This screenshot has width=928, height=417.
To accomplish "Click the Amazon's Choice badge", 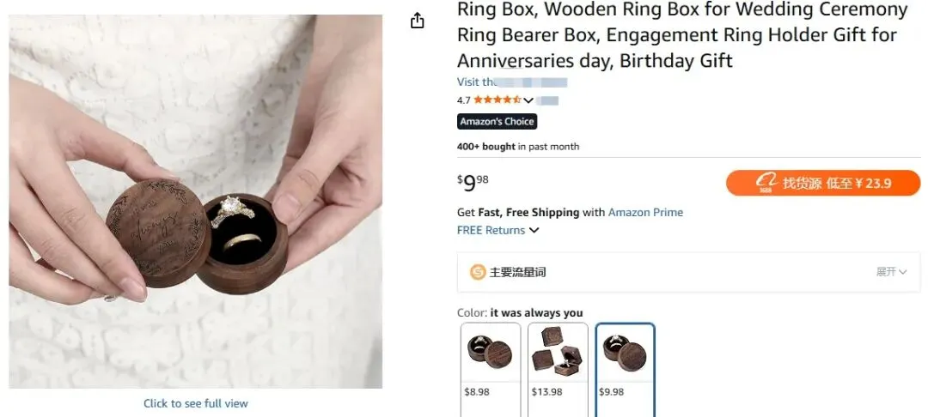I will click(x=497, y=122).
